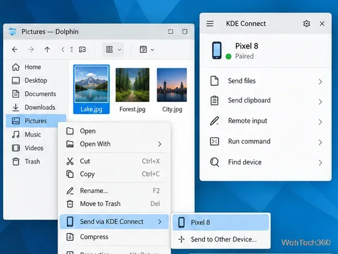This screenshot has height=254, width=338.
Task: Click the Home sidebar icon
Action: tap(16, 67)
